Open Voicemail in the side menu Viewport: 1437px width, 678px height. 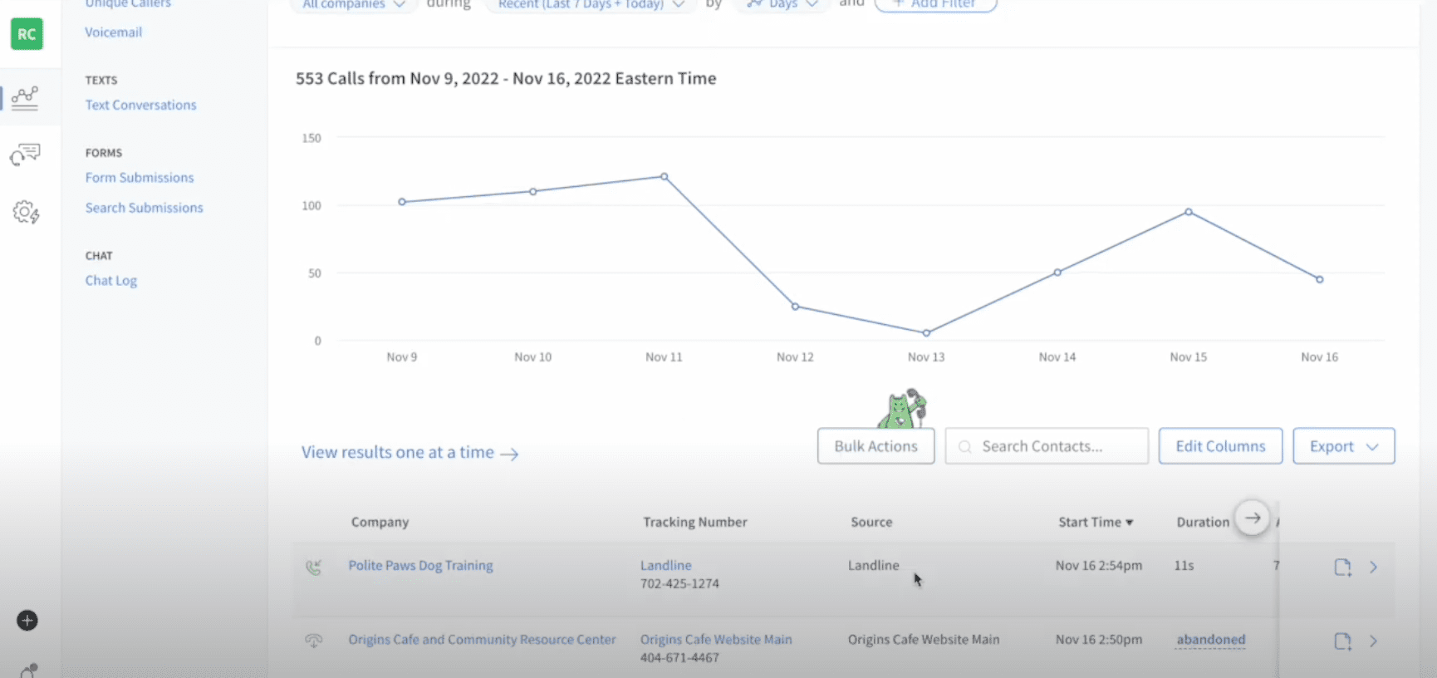(x=113, y=32)
